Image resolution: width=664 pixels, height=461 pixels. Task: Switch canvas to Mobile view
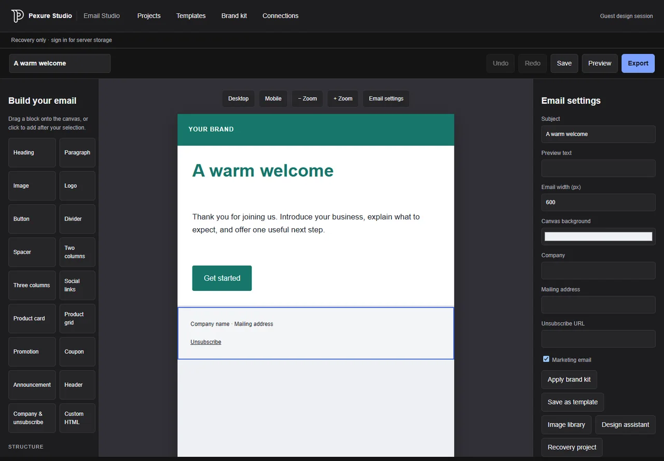(273, 99)
